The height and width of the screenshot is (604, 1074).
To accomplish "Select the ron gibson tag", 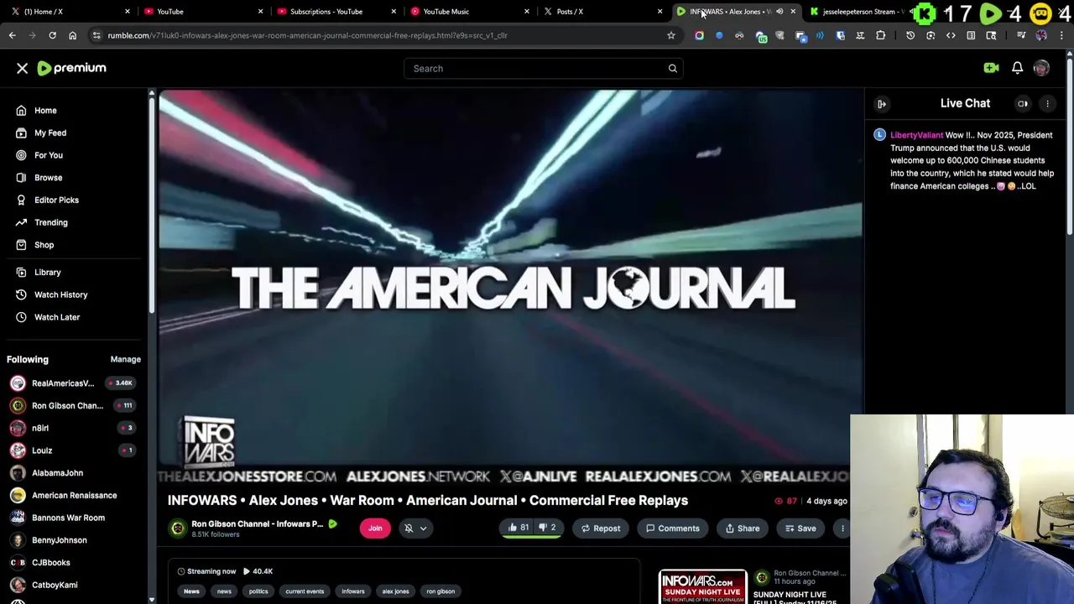I will pos(441,591).
